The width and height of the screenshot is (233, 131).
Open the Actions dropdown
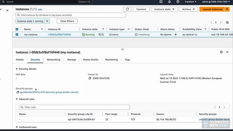tap(189, 9)
